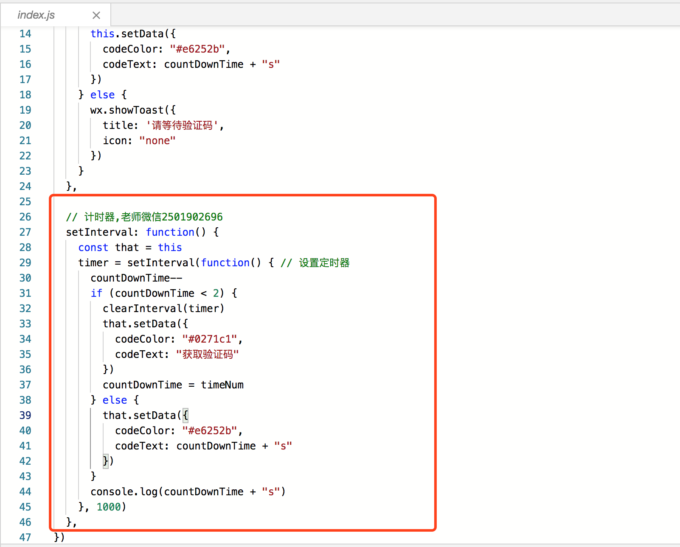Click the timer variable on line 29
Image resolution: width=680 pixels, height=547 pixels.
[x=93, y=263]
